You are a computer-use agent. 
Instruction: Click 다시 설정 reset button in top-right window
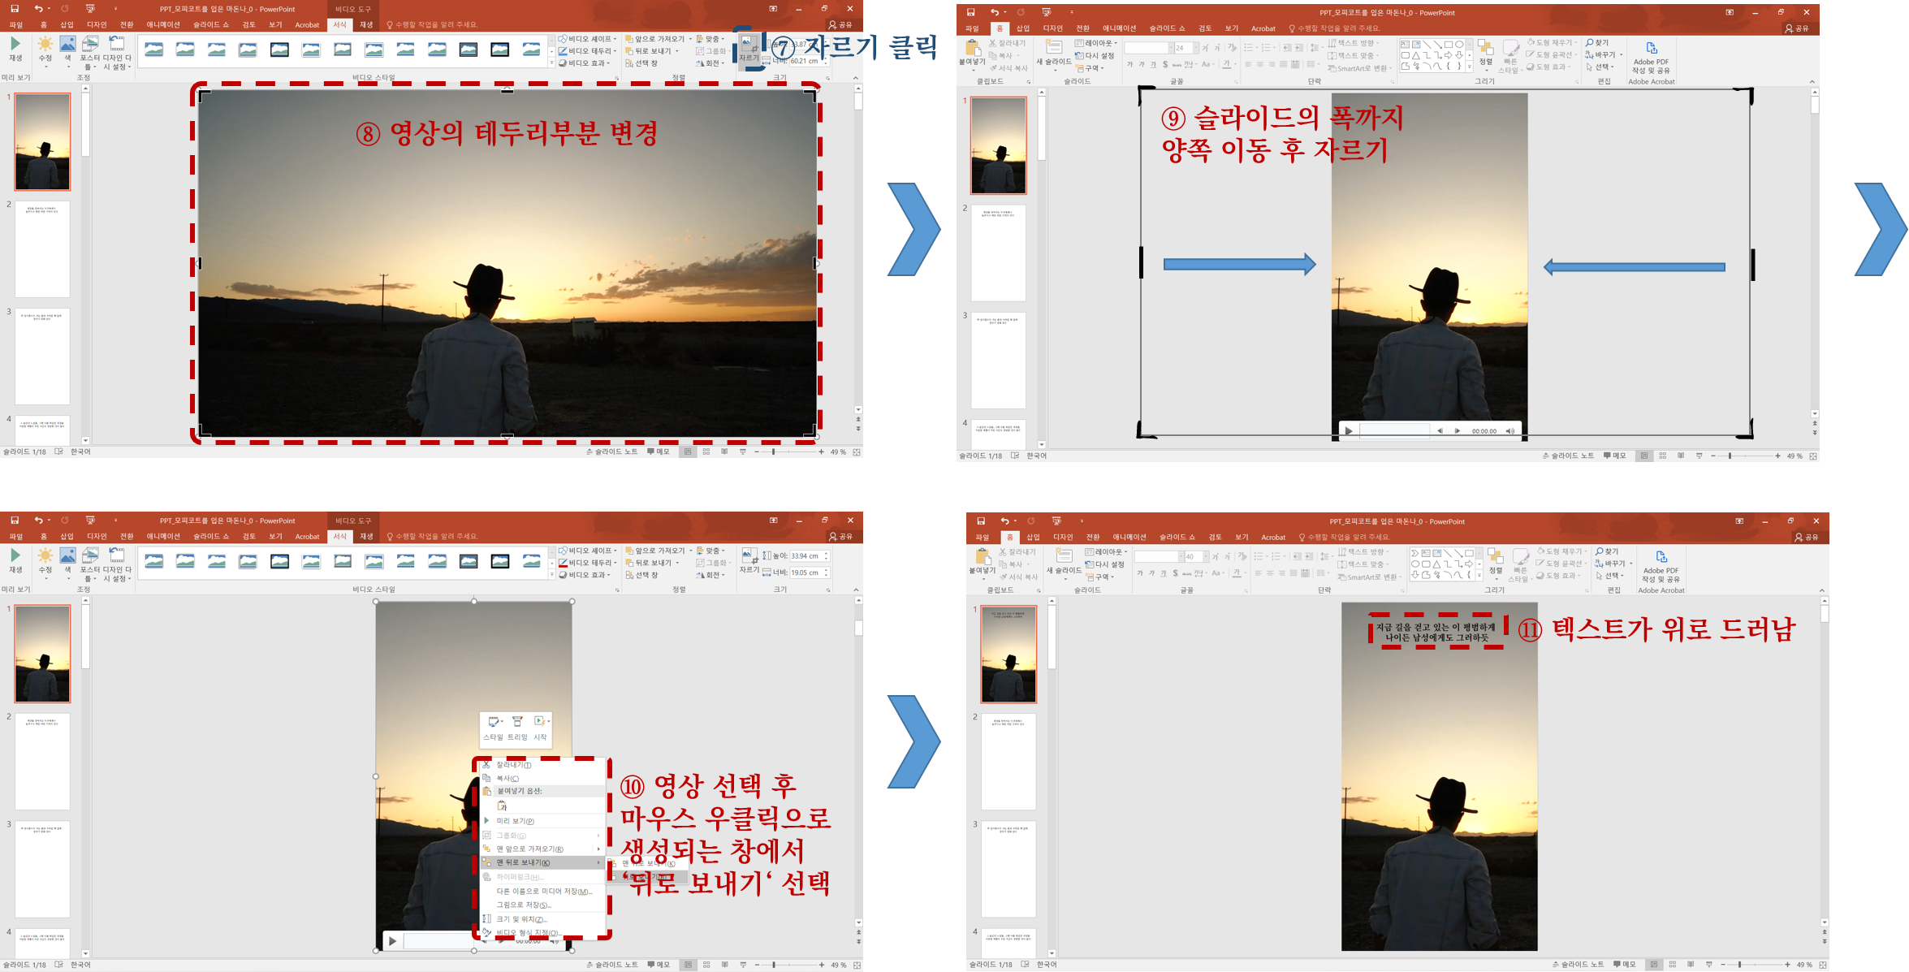point(1094,56)
